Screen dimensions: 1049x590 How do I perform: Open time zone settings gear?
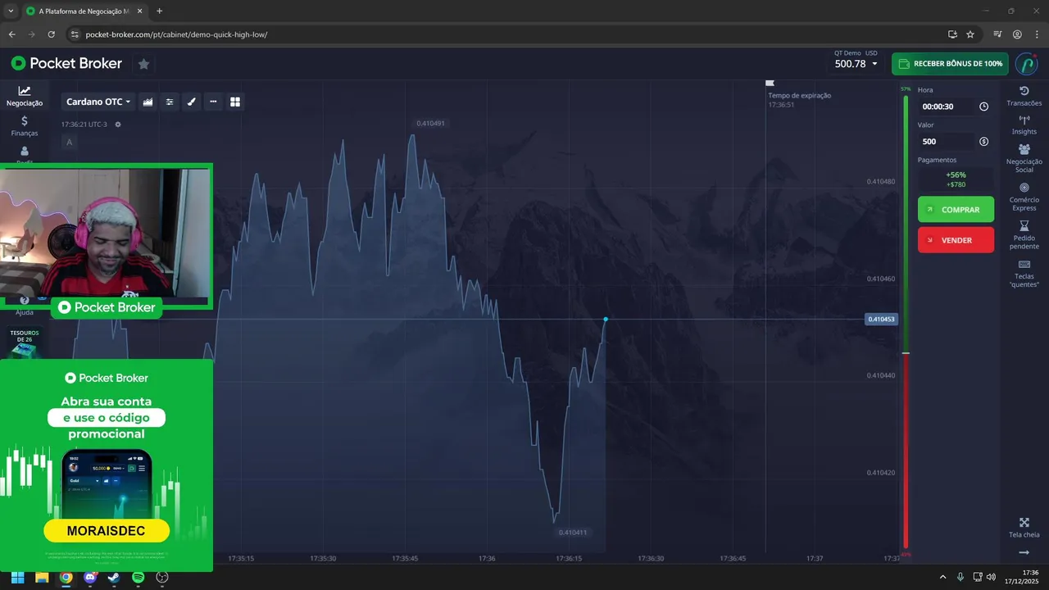(118, 125)
